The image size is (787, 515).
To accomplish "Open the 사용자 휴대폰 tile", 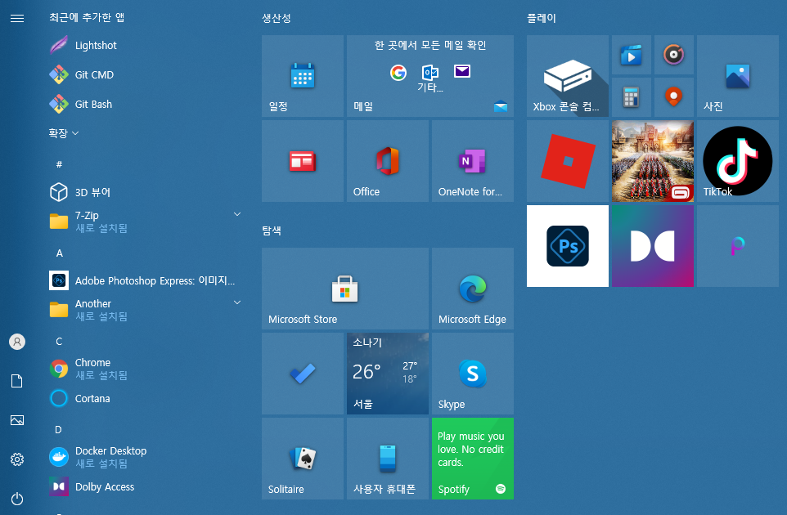I will [388, 459].
